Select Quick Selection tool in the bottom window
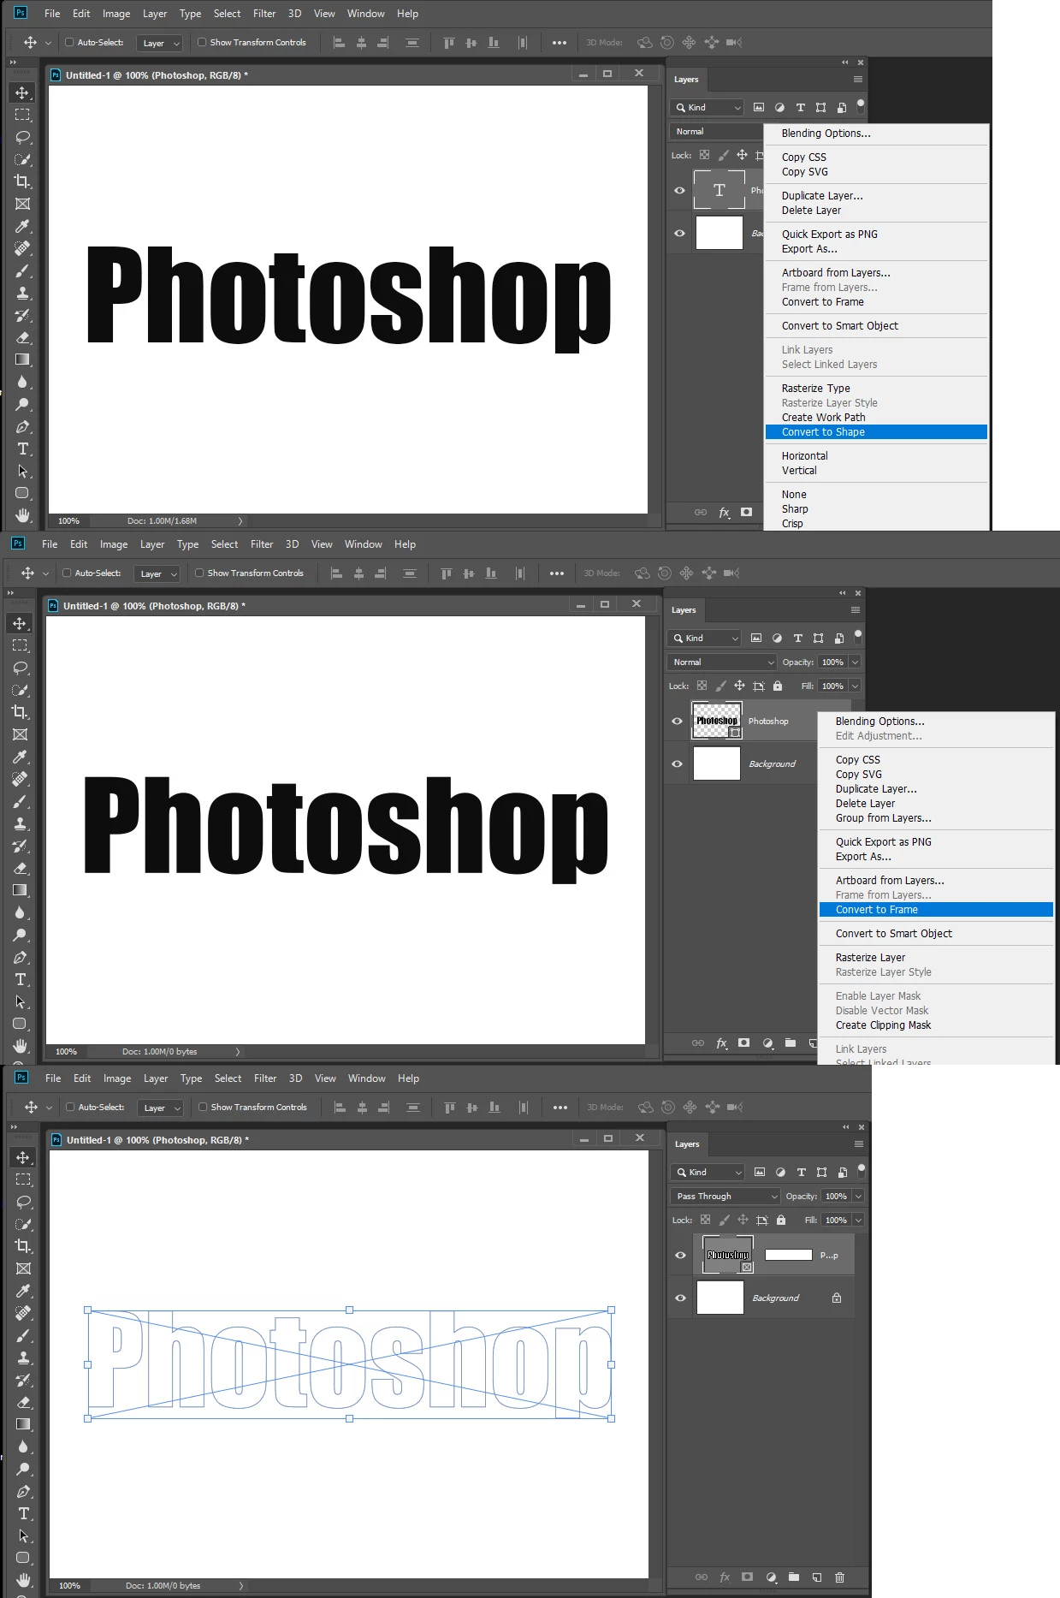Viewport: 1060px width, 1598px height. coord(24,1224)
